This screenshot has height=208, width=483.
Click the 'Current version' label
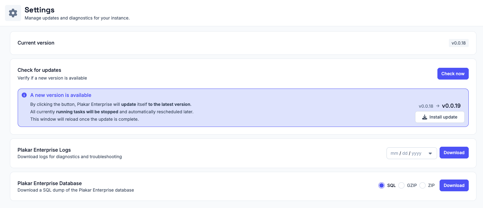pos(36,43)
